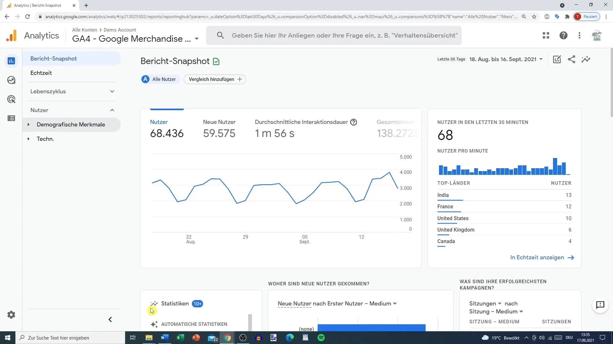The image size is (613, 344).
Task: Select the Gesamteinnahmen metric tab
Action: pyautogui.click(x=397, y=129)
